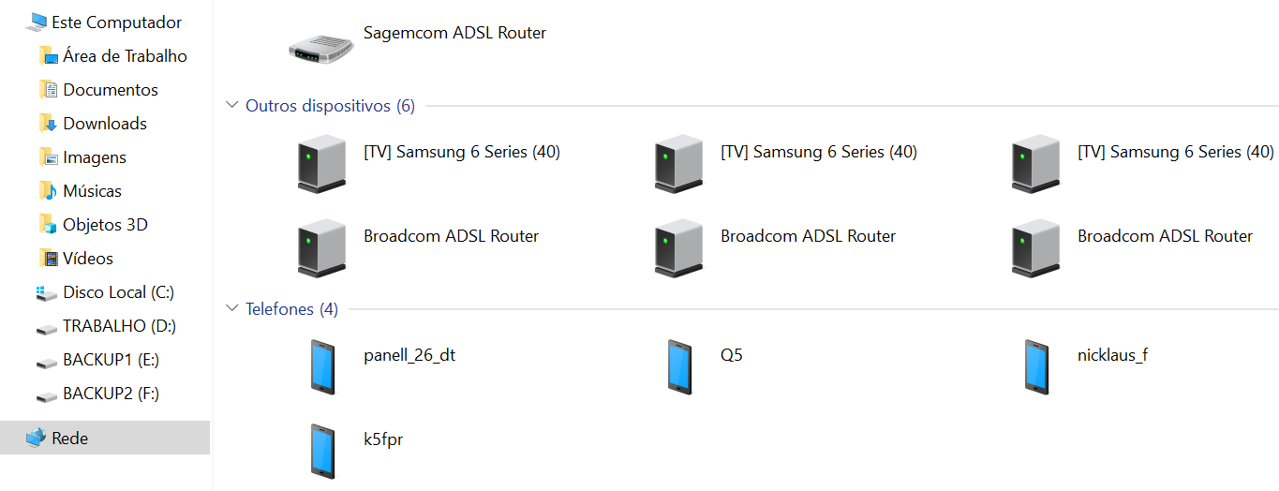Viewport: 1279px width, 491px height.
Task: Open the Q5 phone device icon
Action: pyautogui.click(x=679, y=365)
